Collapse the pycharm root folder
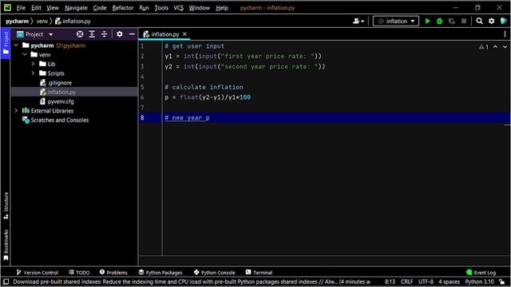 tap(16, 45)
